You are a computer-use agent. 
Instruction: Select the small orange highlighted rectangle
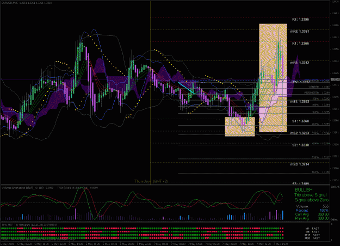point(240,127)
